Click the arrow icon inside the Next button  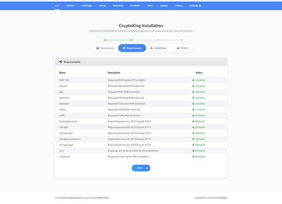click(x=147, y=168)
